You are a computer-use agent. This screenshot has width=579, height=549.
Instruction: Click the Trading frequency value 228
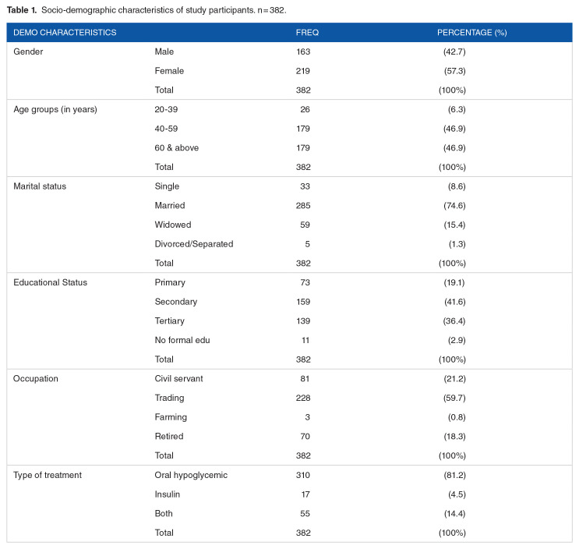(x=303, y=398)
